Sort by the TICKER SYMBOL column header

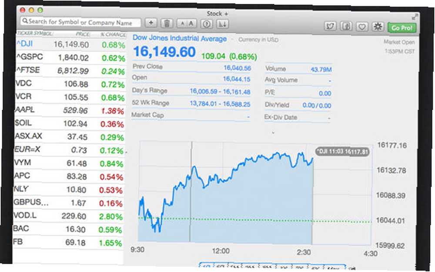pyautogui.click(x=35, y=33)
